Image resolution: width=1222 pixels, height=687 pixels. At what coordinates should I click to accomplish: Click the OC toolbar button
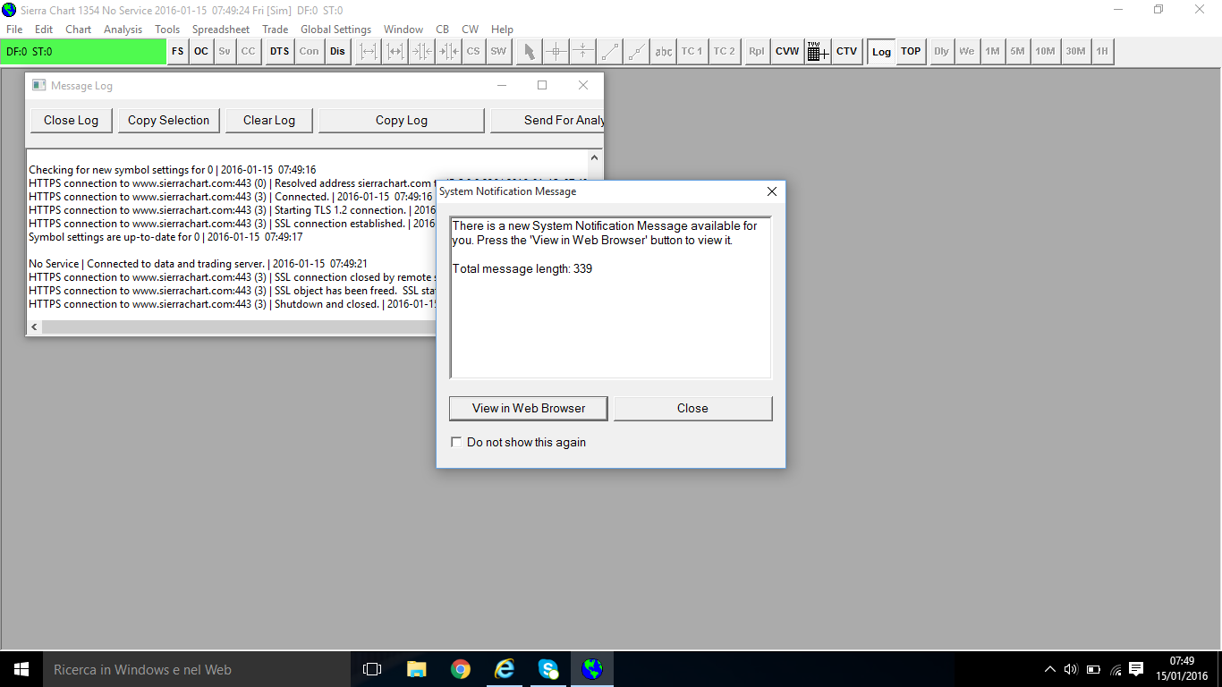[x=201, y=51]
